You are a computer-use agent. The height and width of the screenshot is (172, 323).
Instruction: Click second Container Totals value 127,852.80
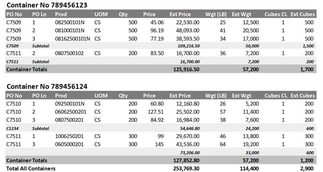pos(186,160)
